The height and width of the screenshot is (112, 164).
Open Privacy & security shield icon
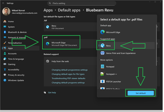[5, 75]
